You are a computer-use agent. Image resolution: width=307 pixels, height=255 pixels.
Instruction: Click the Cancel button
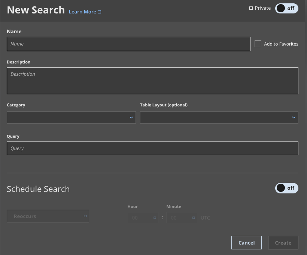[x=246, y=243]
